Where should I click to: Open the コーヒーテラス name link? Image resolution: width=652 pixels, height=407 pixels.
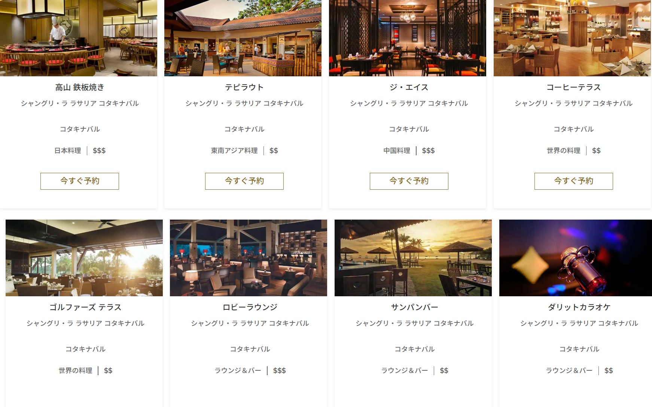coord(574,88)
